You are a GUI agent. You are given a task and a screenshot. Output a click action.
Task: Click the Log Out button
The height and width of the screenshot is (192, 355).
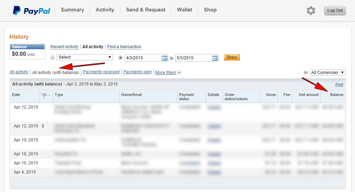tap(335, 10)
